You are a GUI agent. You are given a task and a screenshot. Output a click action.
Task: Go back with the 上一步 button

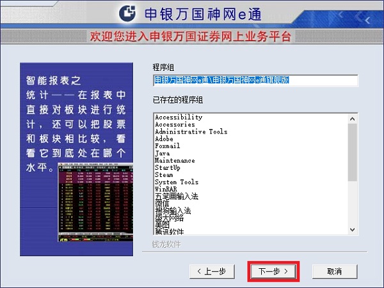click(x=212, y=271)
